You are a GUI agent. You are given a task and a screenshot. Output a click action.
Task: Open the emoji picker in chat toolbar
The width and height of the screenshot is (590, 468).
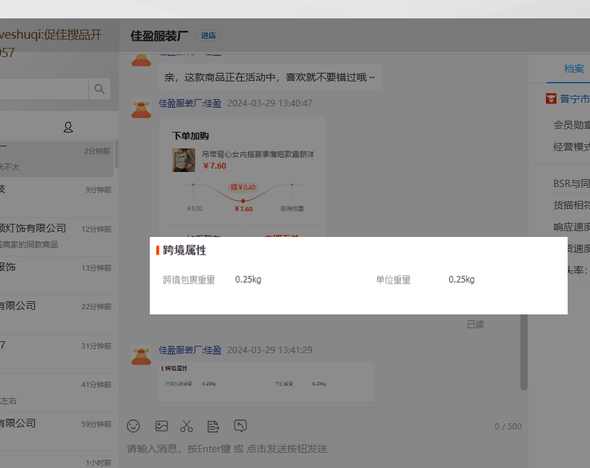coord(133,426)
